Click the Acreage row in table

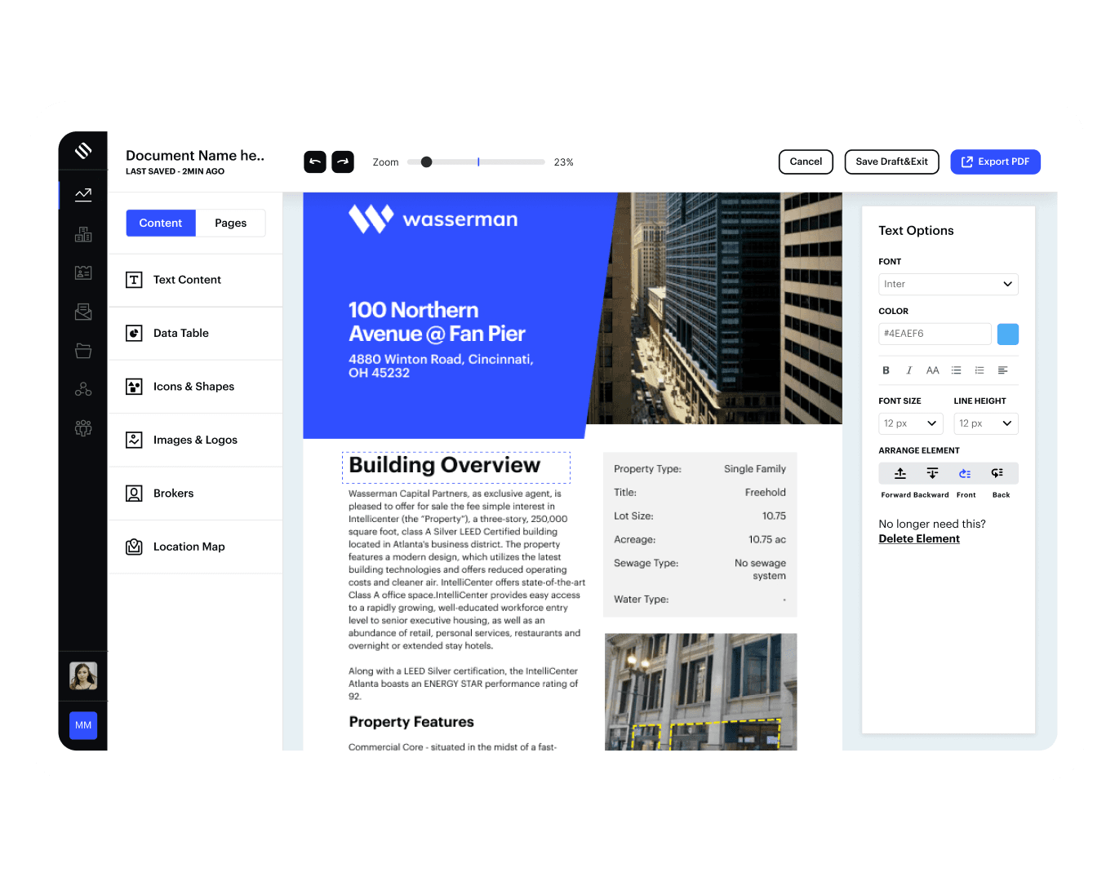[700, 540]
